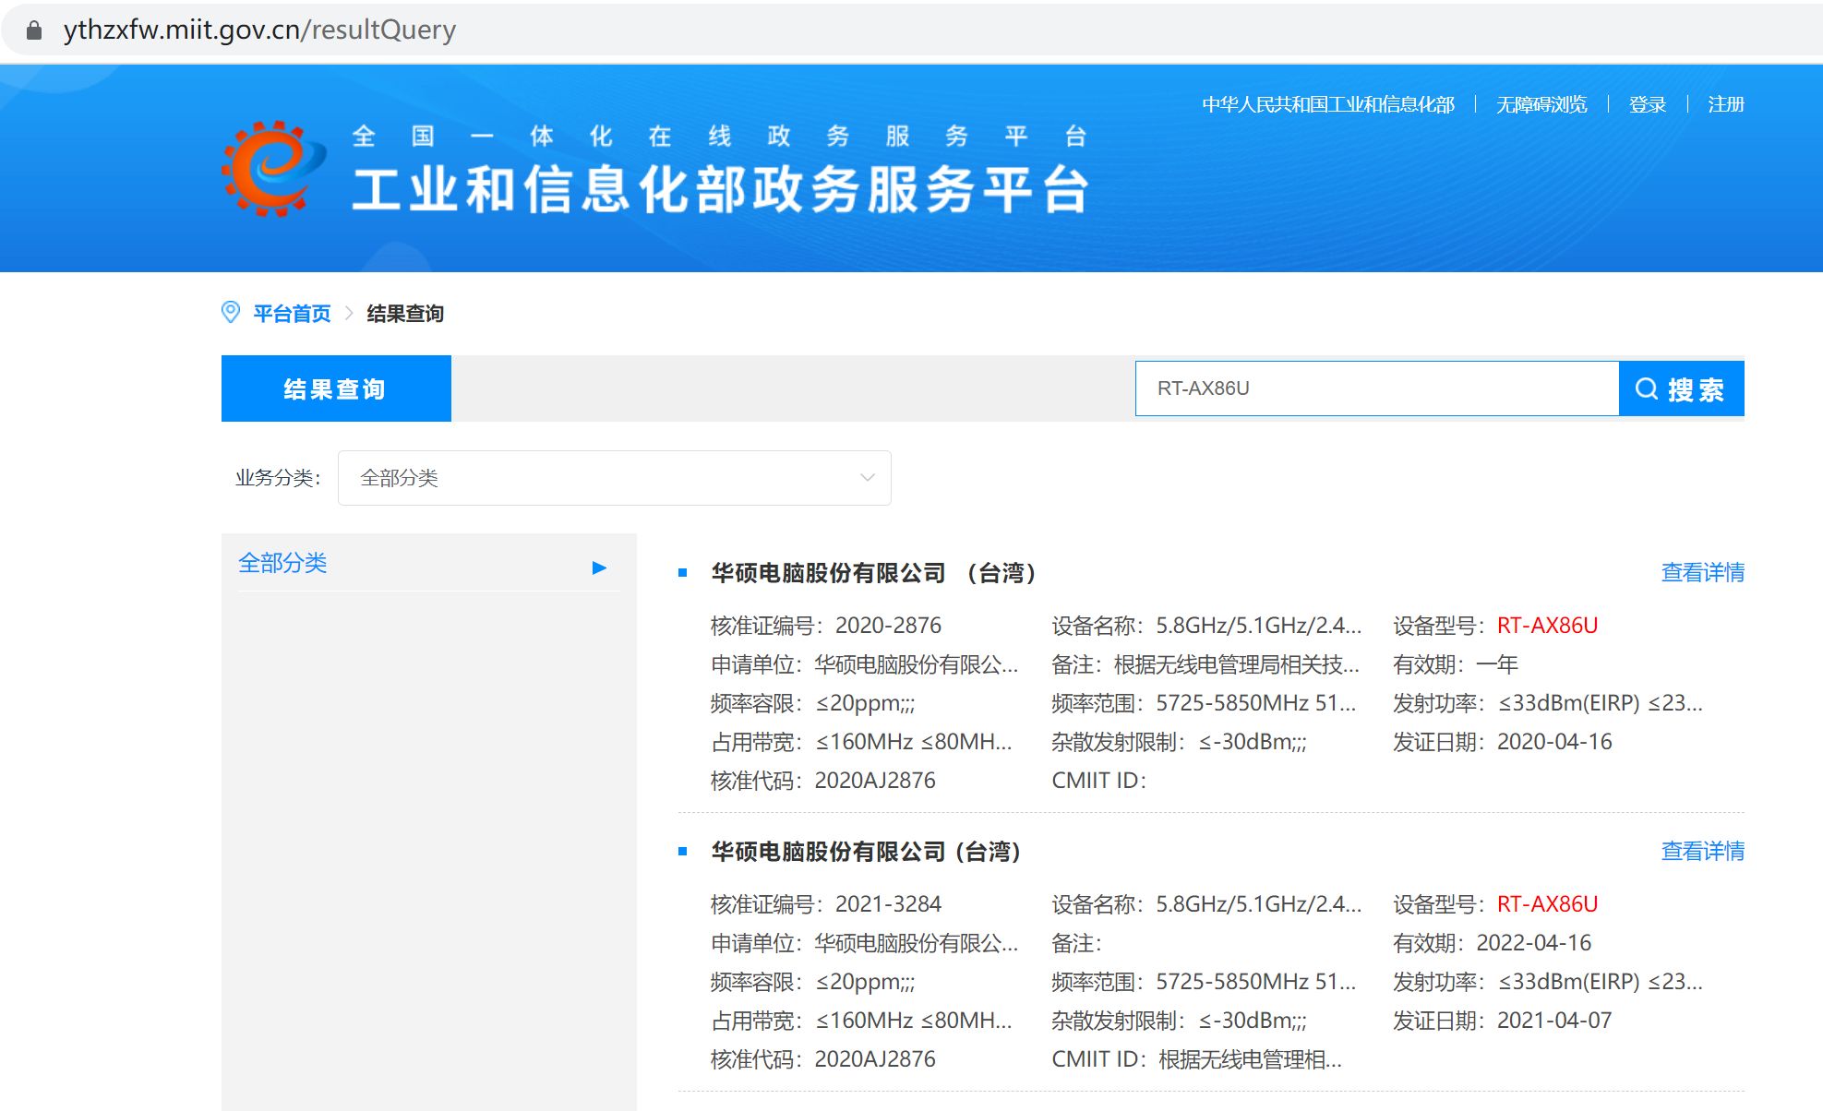The image size is (1823, 1111).
Task: Click the 注册 link
Action: pyautogui.click(x=1726, y=104)
